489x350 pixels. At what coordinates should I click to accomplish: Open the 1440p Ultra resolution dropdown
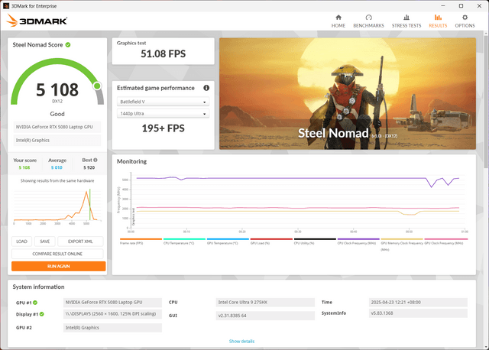163,114
